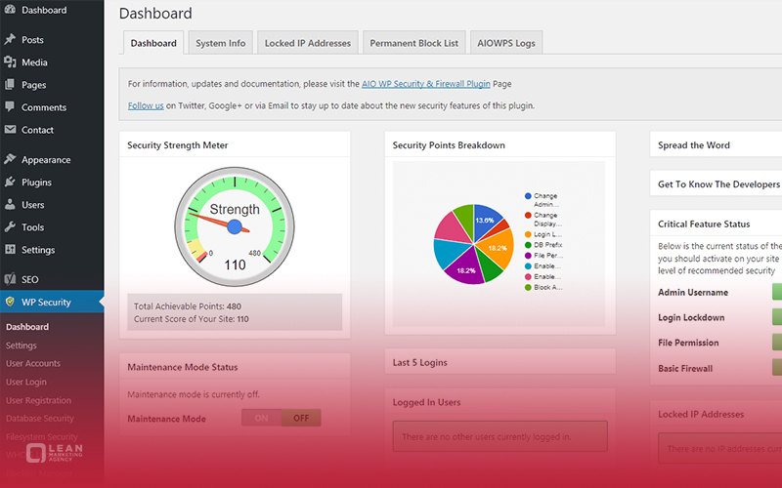Click 'Maintenance mode is currently off.' text

pyautogui.click(x=194, y=394)
